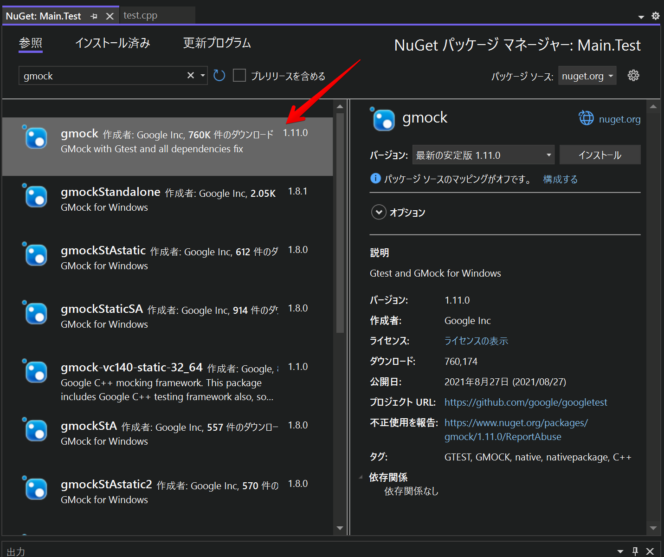Click the インストール button
The height and width of the screenshot is (557, 664).
600,155
